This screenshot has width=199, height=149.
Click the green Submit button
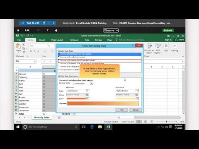pyautogui.click(x=168, y=30)
